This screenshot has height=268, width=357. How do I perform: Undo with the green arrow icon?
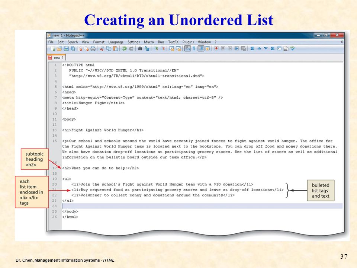(x=124, y=48)
